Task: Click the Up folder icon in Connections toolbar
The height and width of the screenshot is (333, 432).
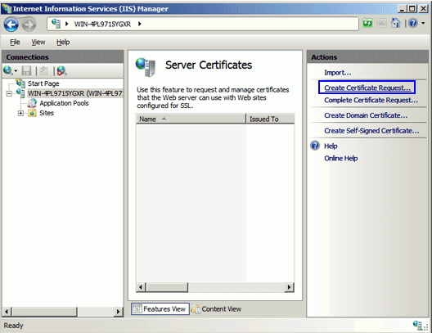Action: coord(44,71)
